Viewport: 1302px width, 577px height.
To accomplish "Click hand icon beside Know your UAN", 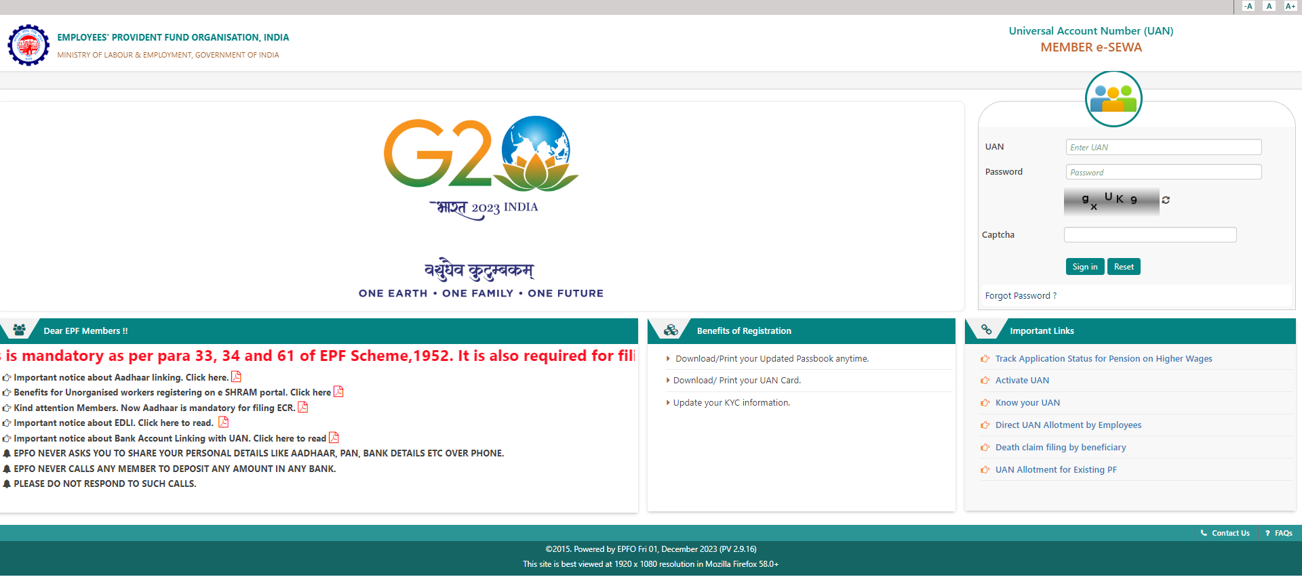I will click(985, 403).
